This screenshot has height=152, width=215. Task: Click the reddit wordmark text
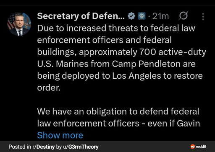click(x=201, y=147)
